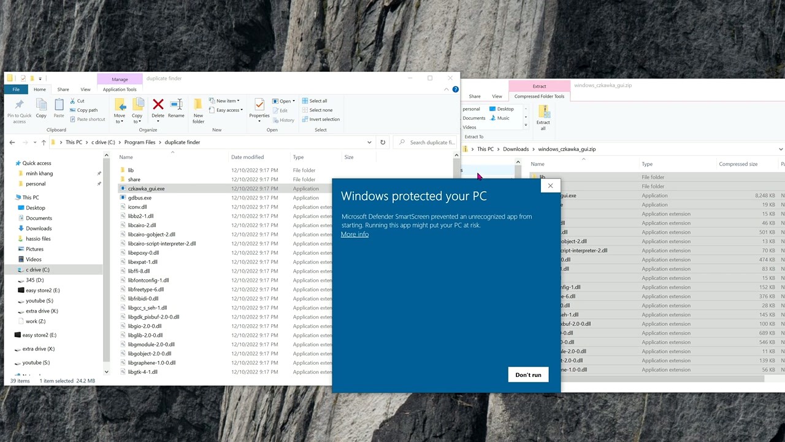
Task: Click Pin to Quick access
Action: point(18,110)
